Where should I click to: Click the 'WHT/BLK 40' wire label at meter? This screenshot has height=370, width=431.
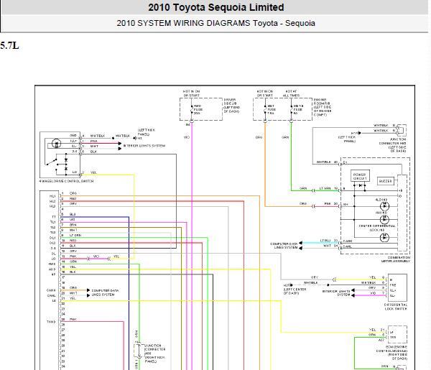click(x=327, y=162)
